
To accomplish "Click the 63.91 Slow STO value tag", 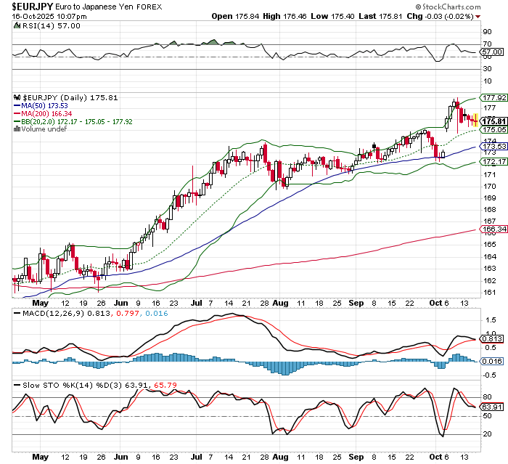I will click(493, 408).
